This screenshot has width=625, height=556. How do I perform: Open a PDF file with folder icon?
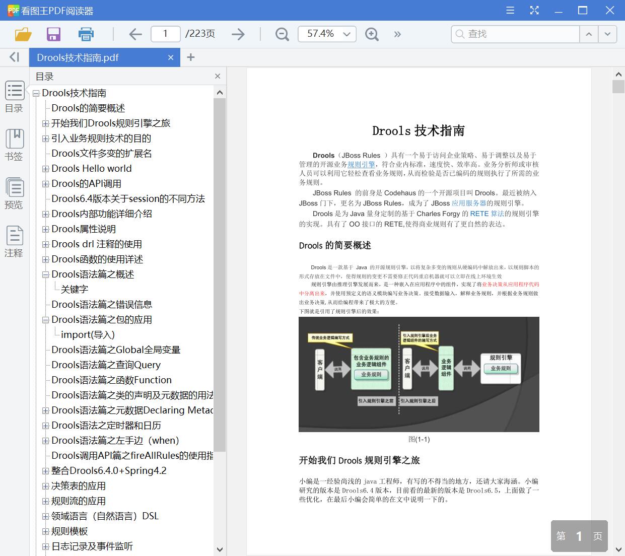23,34
